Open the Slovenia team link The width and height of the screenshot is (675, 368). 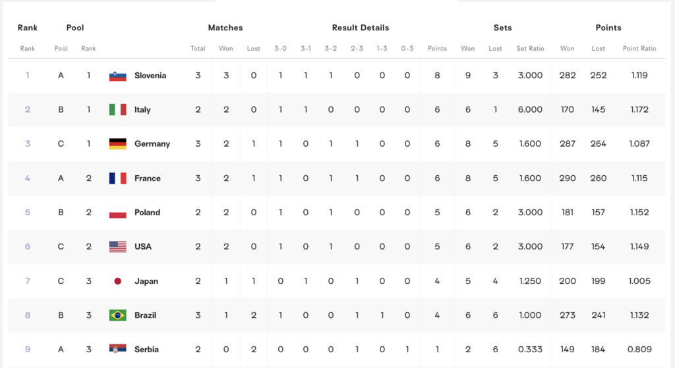click(x=150, y=76)
